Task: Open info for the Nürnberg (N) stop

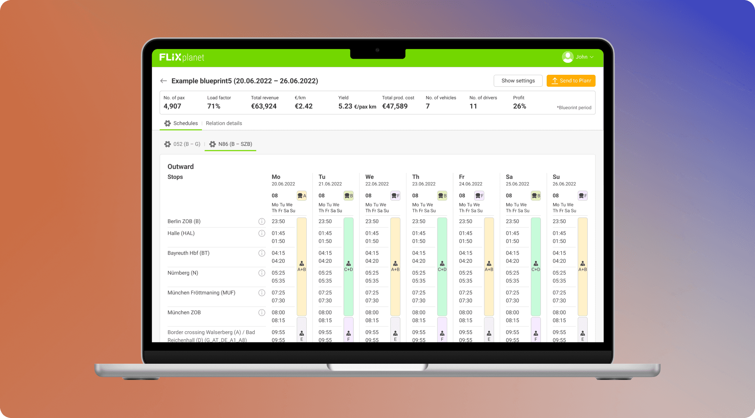Action: (x=262, y=273)
